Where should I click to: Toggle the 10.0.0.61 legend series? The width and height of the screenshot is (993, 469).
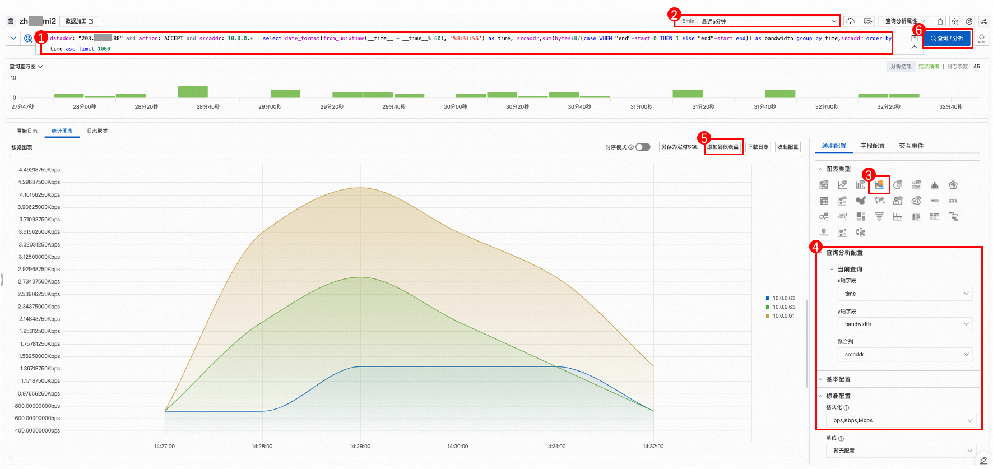[781, 316]
